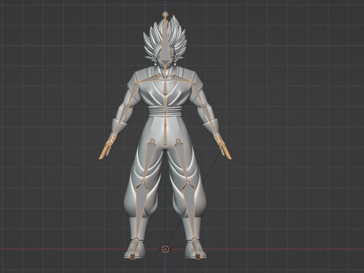Select the character's left knee joint sphere
364x273 pixels.
tap(188, 182)
